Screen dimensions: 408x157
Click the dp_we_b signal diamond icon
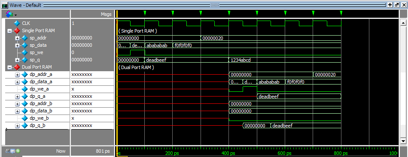tap(25, 118)
